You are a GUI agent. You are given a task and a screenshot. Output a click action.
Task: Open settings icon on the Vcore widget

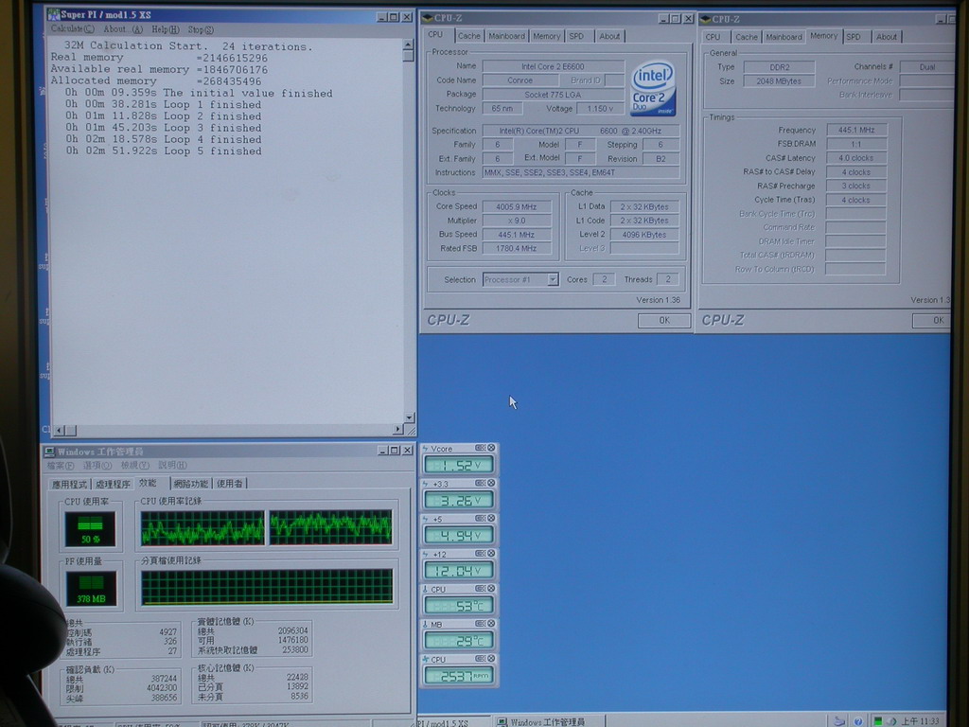480,448
